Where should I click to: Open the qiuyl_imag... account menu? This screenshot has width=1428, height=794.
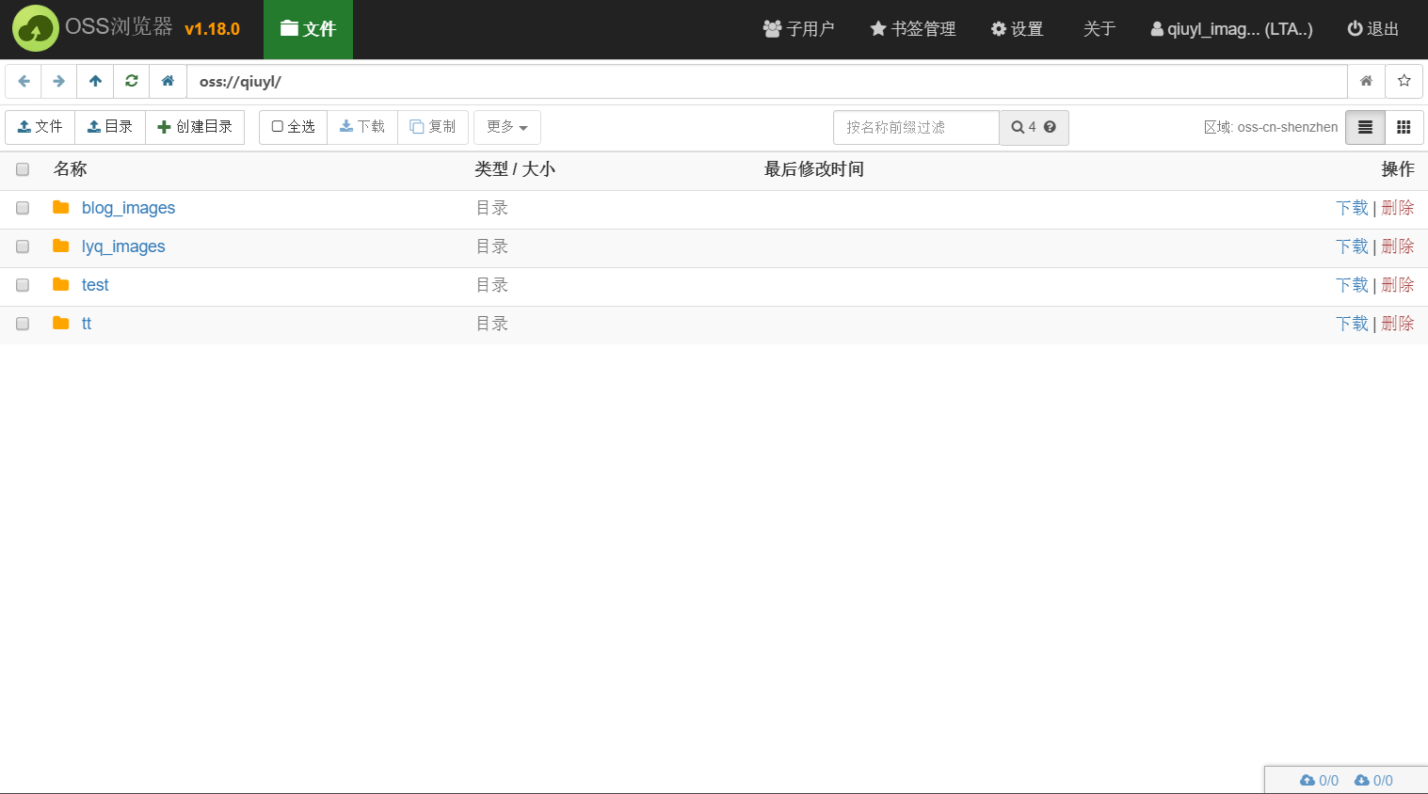tap(1231, 29)
